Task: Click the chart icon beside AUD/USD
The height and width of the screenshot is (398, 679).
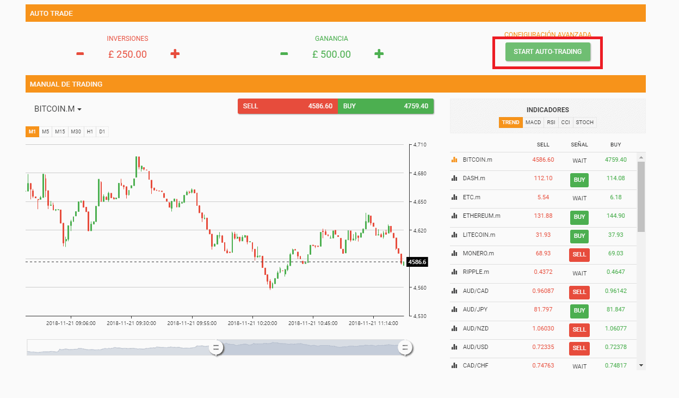Action: pyautogui.click(x=454, y=347)
